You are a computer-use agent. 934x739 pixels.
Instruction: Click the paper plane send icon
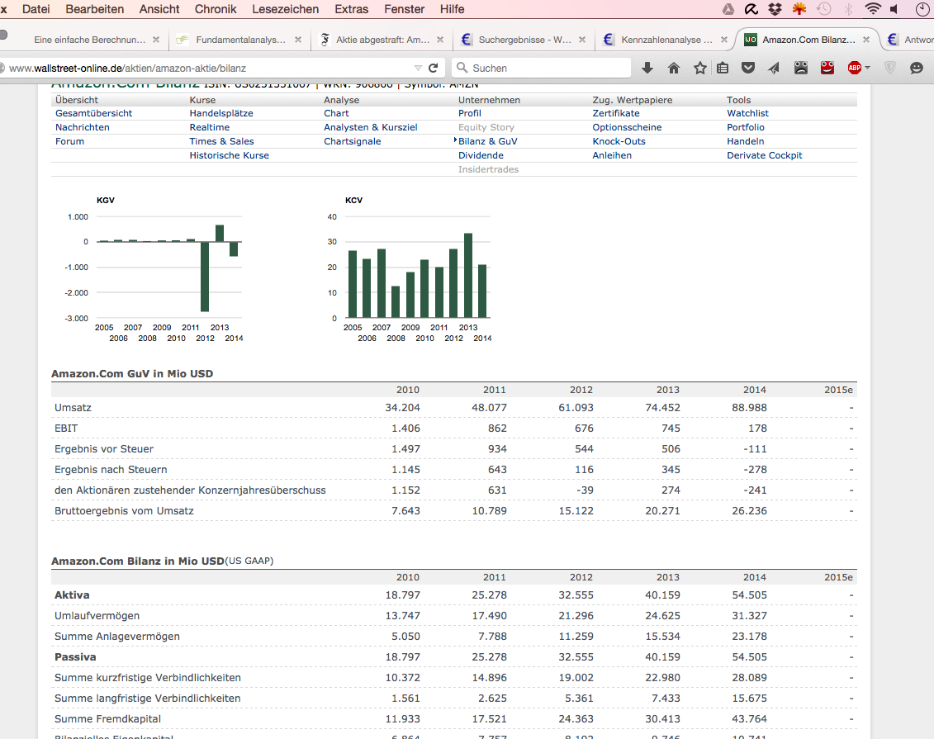click(x=774, y=69)
